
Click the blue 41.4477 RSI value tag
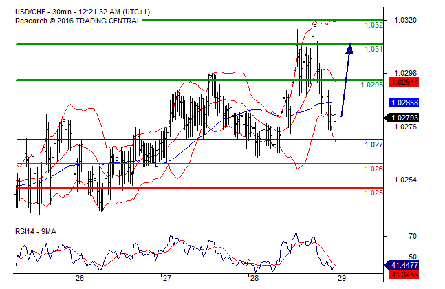coord(402,265)
